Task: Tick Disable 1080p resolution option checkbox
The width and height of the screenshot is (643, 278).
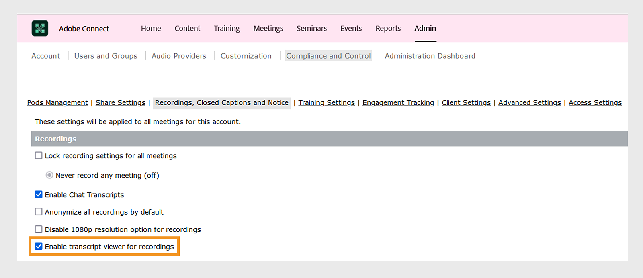Action: (x=39, y=229)
